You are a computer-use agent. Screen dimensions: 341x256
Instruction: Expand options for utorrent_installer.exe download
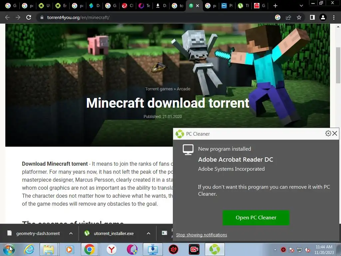[x=149, y=233]
